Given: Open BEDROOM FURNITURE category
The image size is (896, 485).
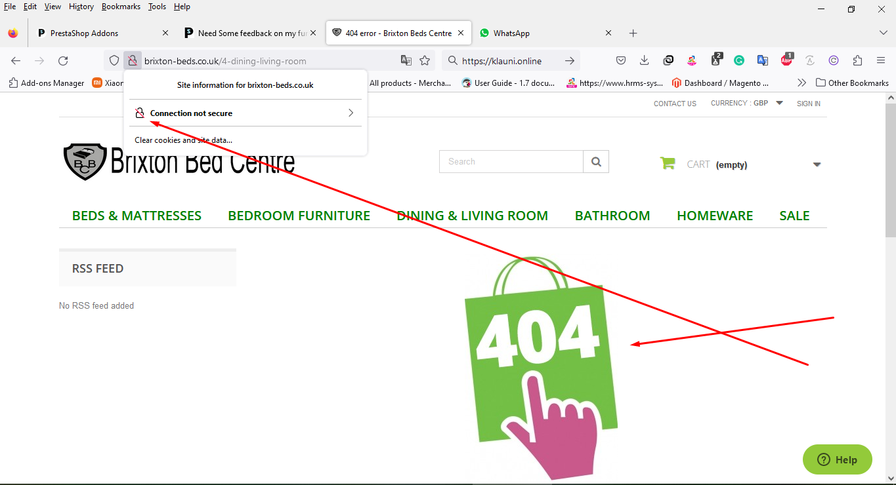Looking at the screenshot, I should point(299,216).
